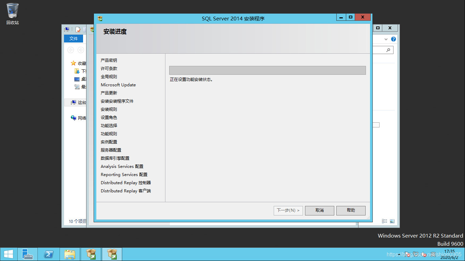
Task: Open the File tab in Explorer
Action: point(74,38)
